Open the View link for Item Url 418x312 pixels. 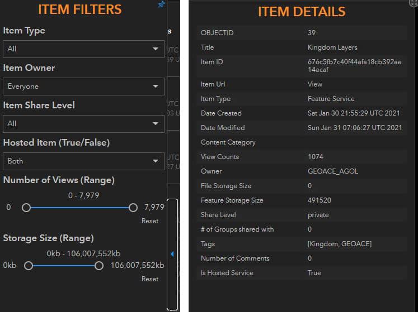point(315,84)
